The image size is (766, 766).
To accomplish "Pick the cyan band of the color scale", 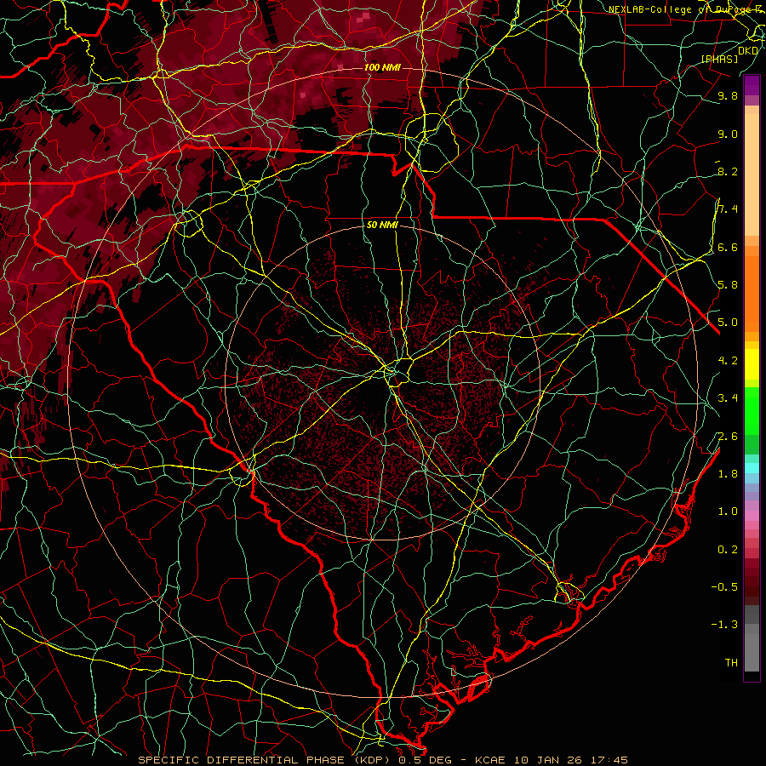I will (x=752, y=468).
